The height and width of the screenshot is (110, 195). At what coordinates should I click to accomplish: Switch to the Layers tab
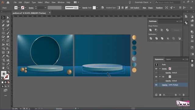tap(168, 59)
